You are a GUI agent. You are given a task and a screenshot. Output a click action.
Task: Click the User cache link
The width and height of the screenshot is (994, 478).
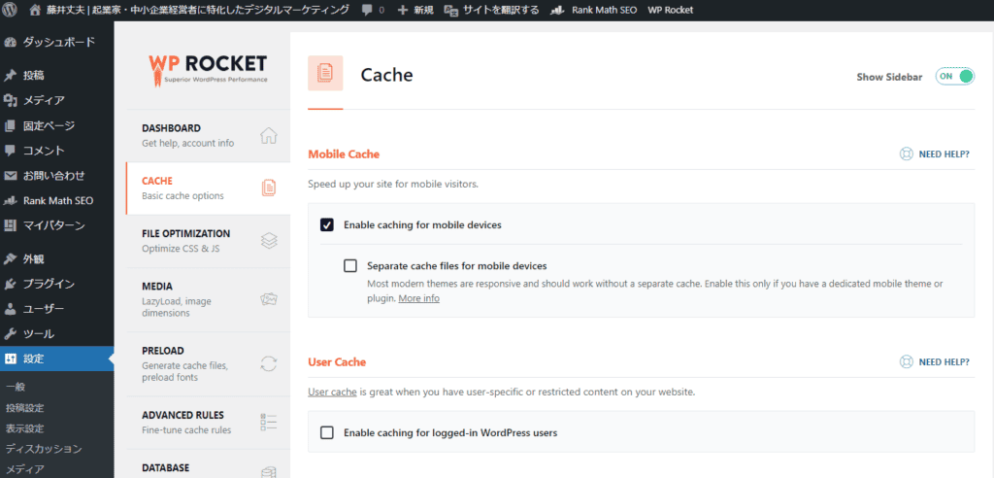click(x=332, y=392)
